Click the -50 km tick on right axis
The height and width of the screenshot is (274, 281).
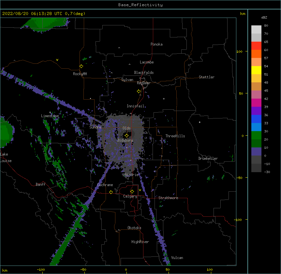pyautogui.click(x=239, y=178)
